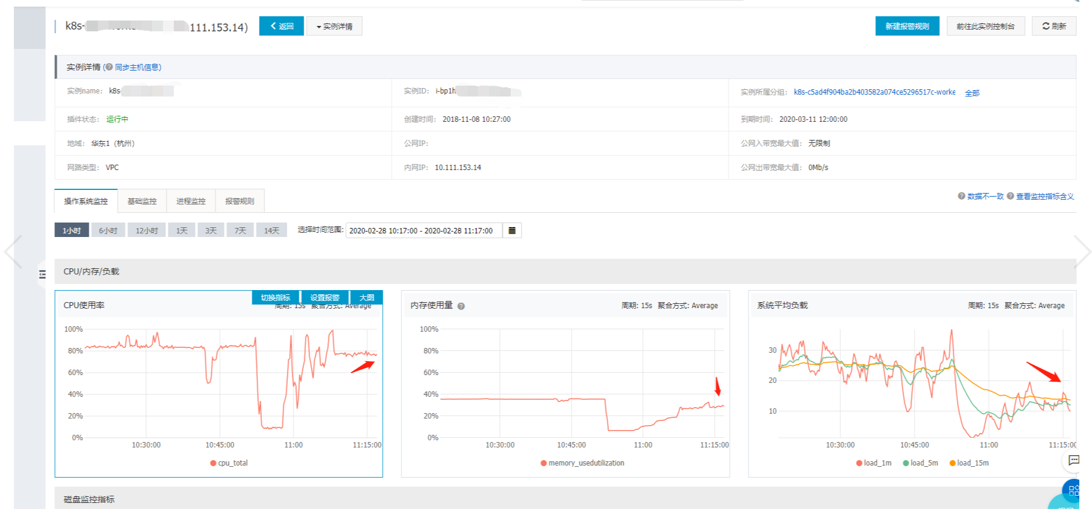Click the 运行中 plugin status text
This screenshot has width=1092, height=515.
tap(117, 119)
